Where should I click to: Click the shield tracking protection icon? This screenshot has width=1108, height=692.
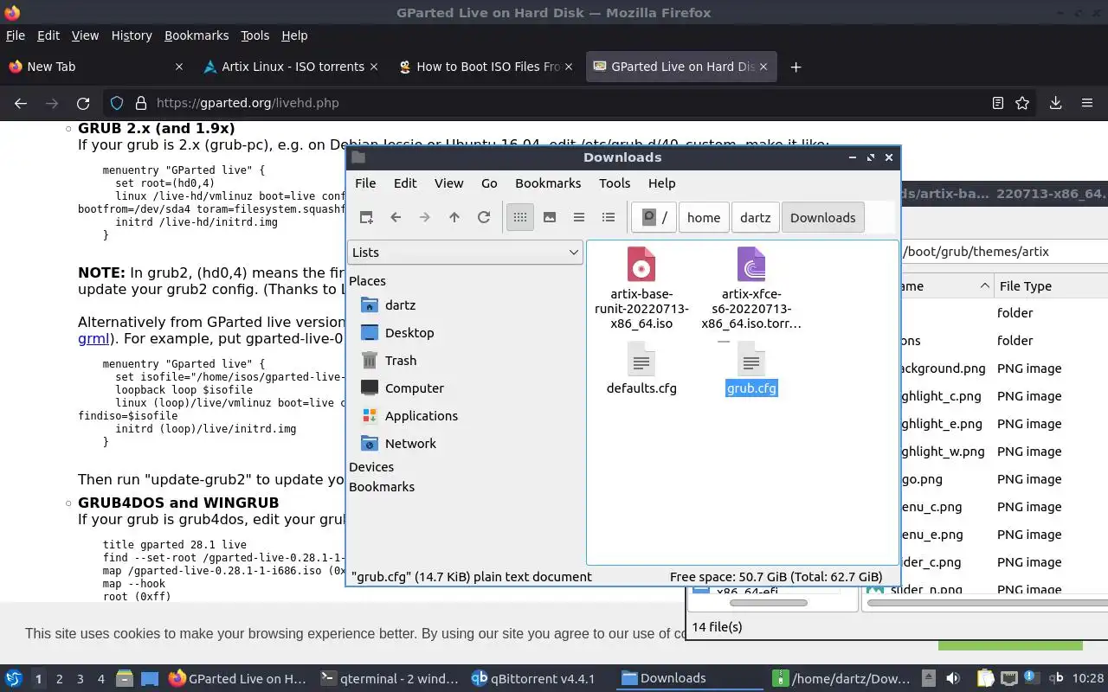point(117,103)
